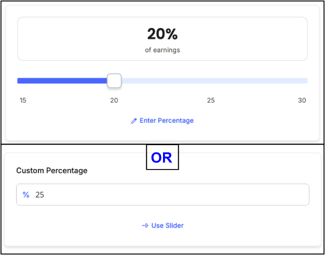The width and height of the screenshot is (325, 255).
Task: Click the blue % icon inside input
Action: coord(26,195)
